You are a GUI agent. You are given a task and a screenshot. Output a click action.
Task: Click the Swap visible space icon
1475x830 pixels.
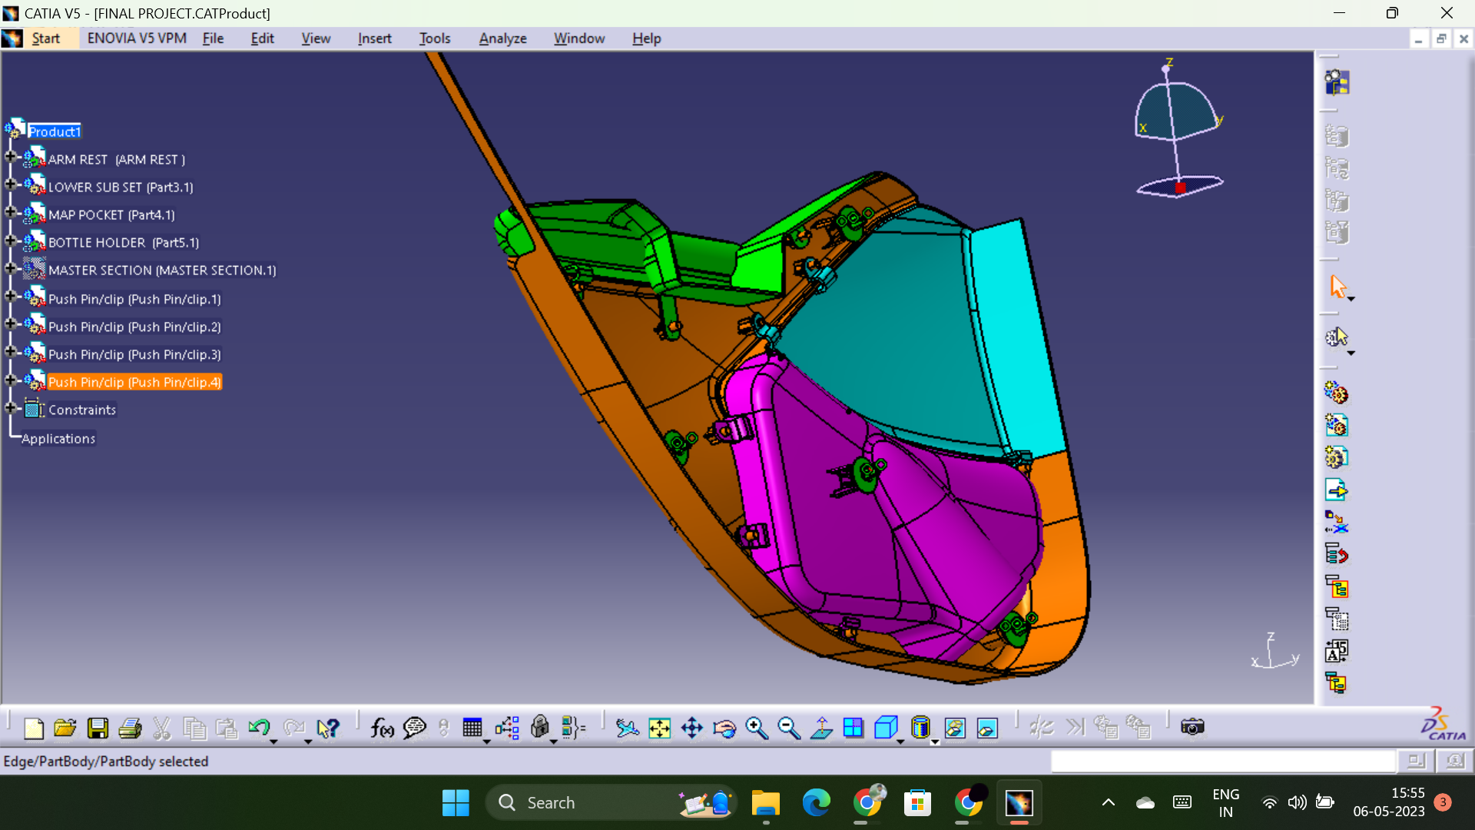pos(987,728)
